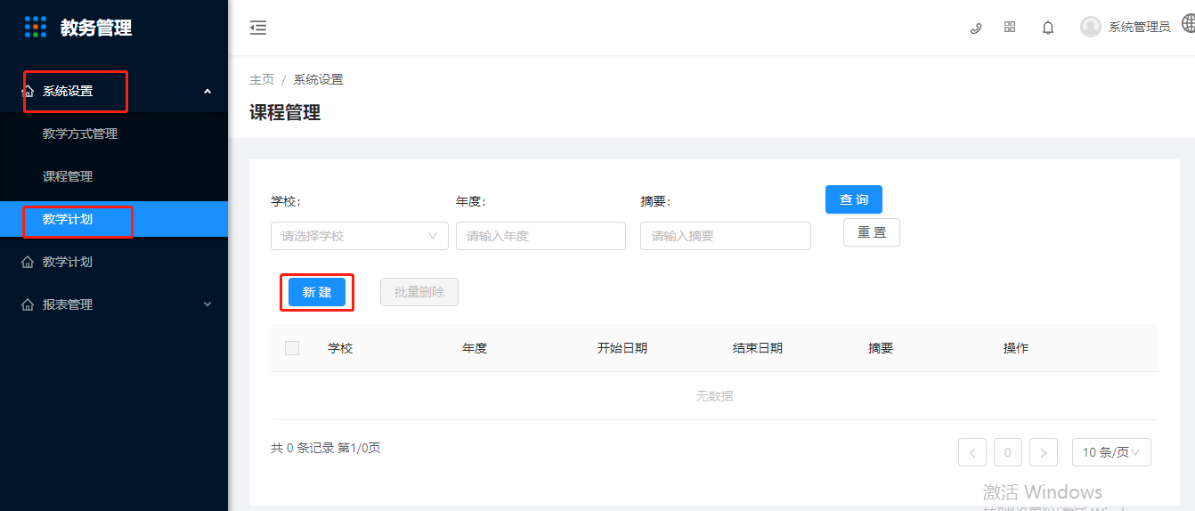The height and width of the screenshot is (511, 1195).
Task: Click the 结束日期 column header
Action: coord(758,348)
